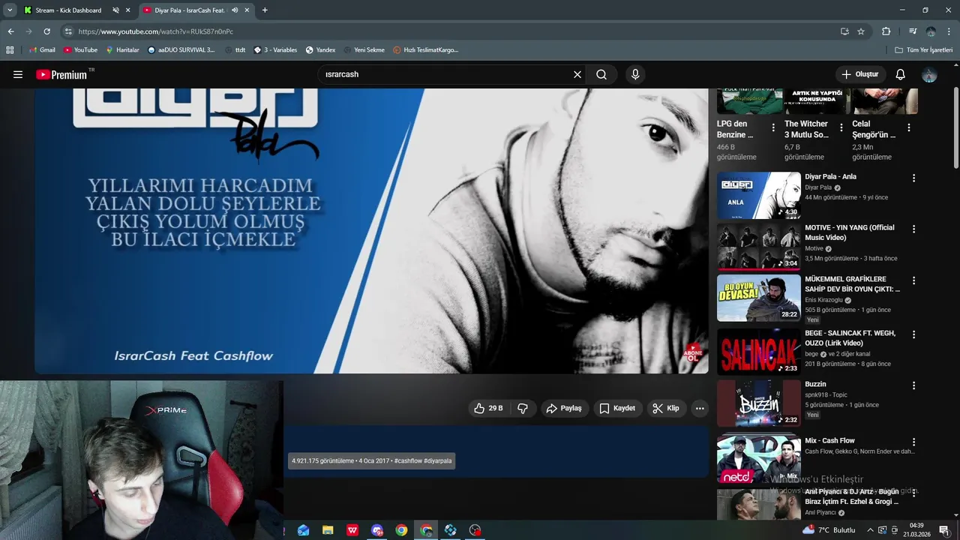Open File Explorer from taskbar

pyautogui.click(x=328, y=530)
